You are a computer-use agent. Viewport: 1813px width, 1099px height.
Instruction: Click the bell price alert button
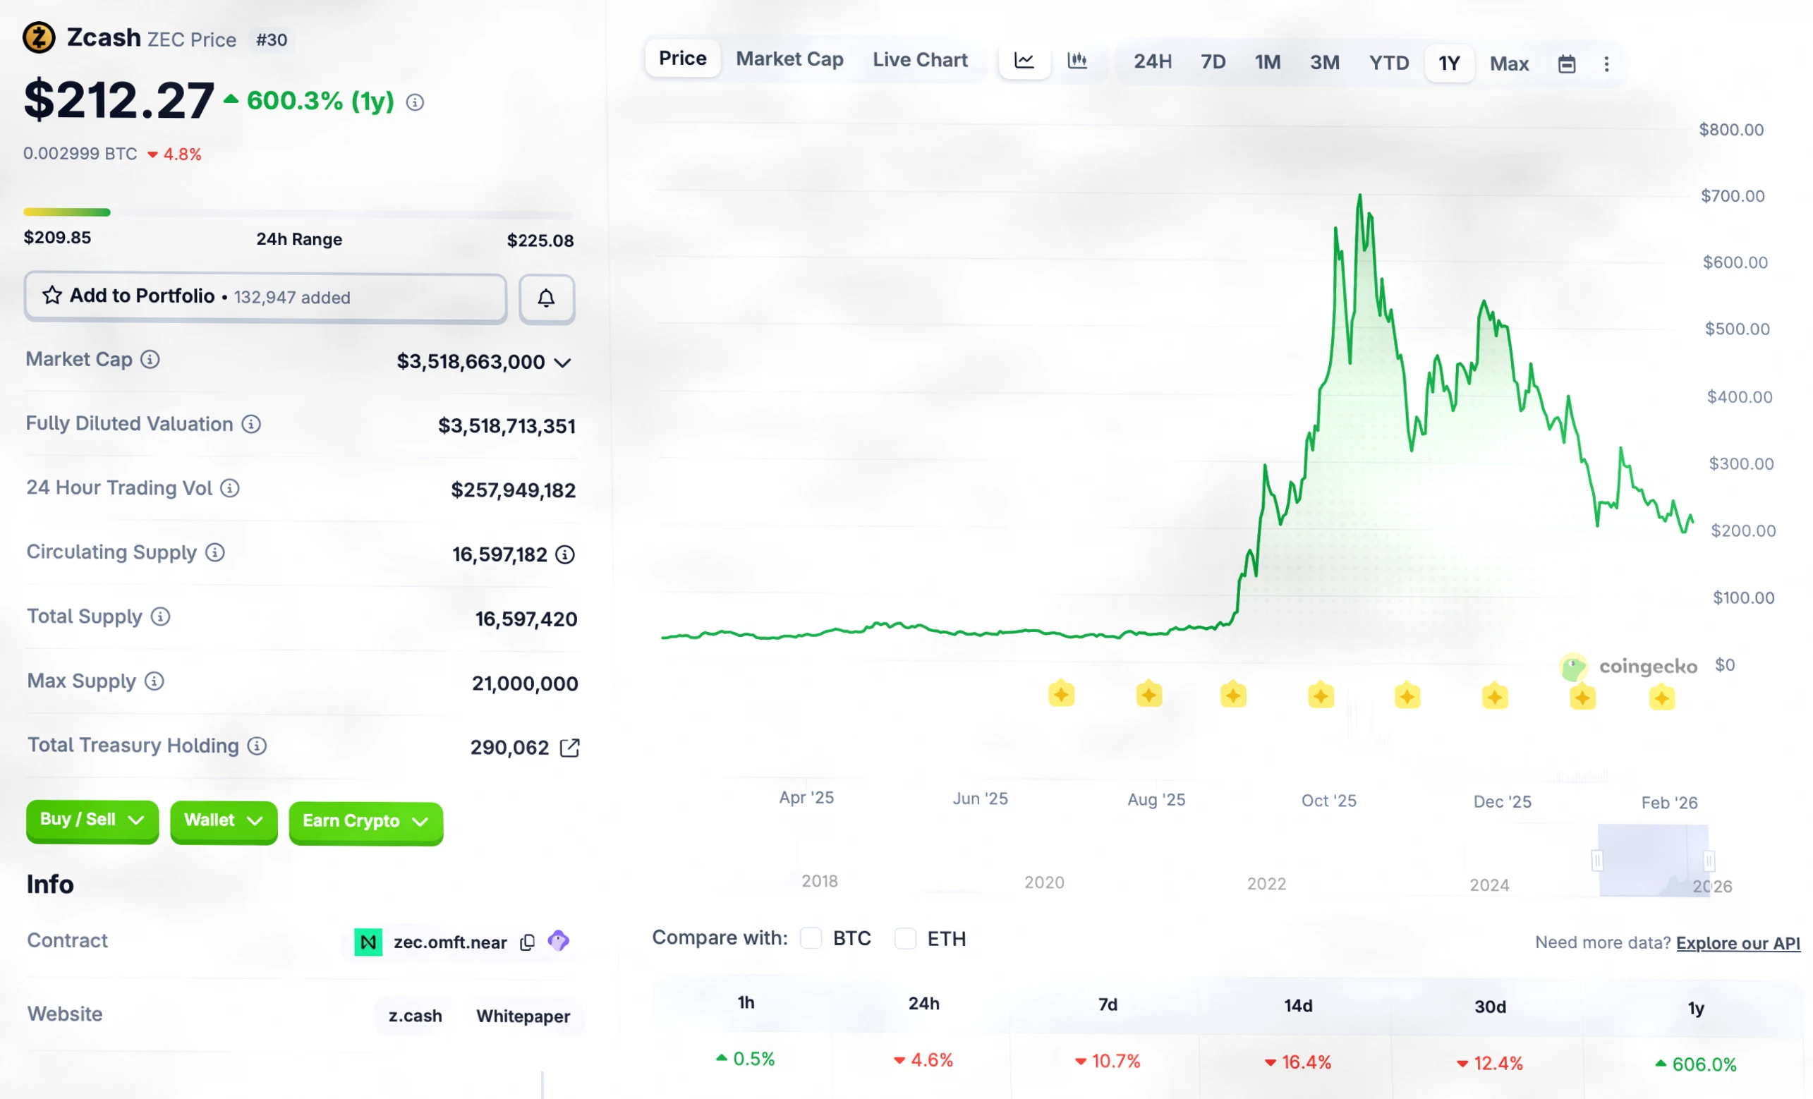tap(546, 298)
